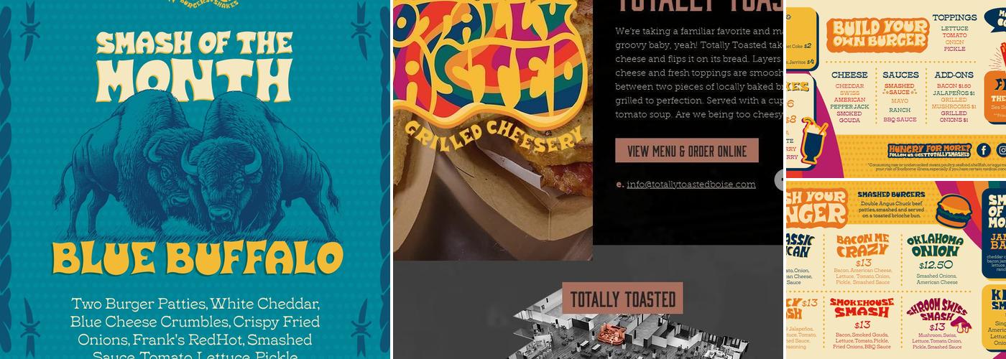The image size is (1006, 359).
Task: Click the Hungry For More banner
Action: [x=930, y=151]
